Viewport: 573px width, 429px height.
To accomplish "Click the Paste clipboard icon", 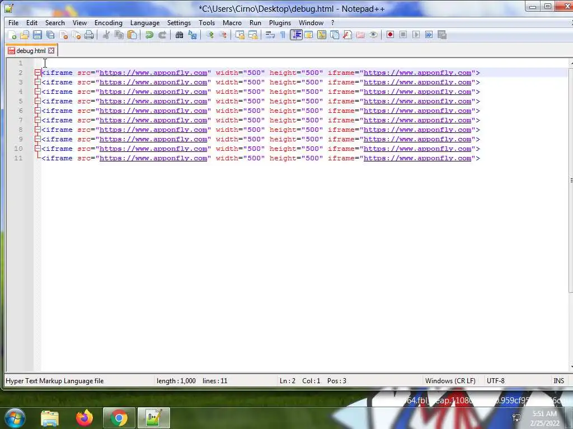I will pyautogui.click(x=132, y=35).
